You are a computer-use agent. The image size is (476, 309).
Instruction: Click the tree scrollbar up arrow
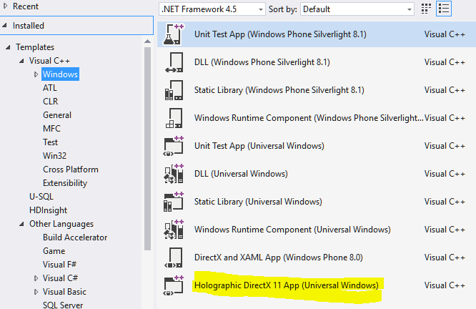[147, 41]
